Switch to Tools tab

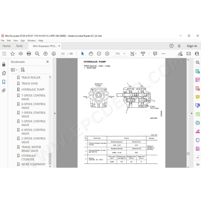coord(19,46)
